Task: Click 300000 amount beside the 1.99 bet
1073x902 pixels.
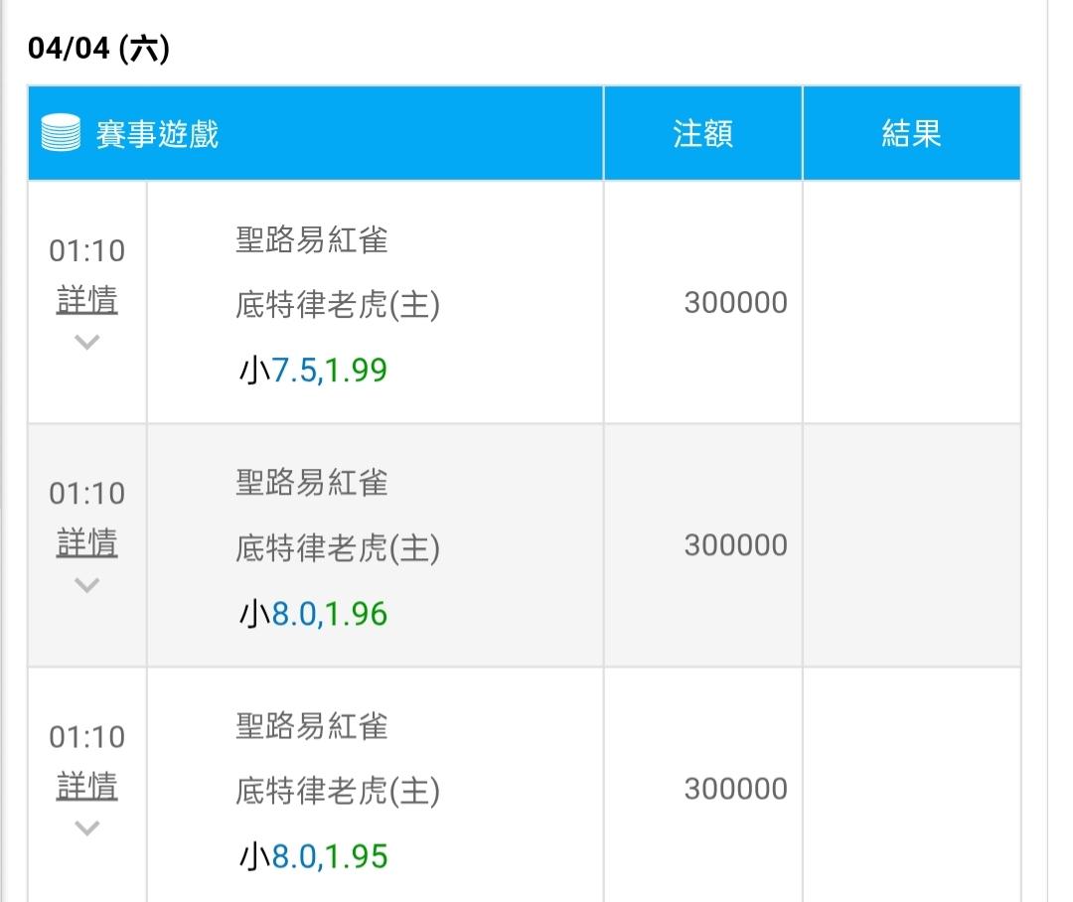Action: (x=735, y=302)
